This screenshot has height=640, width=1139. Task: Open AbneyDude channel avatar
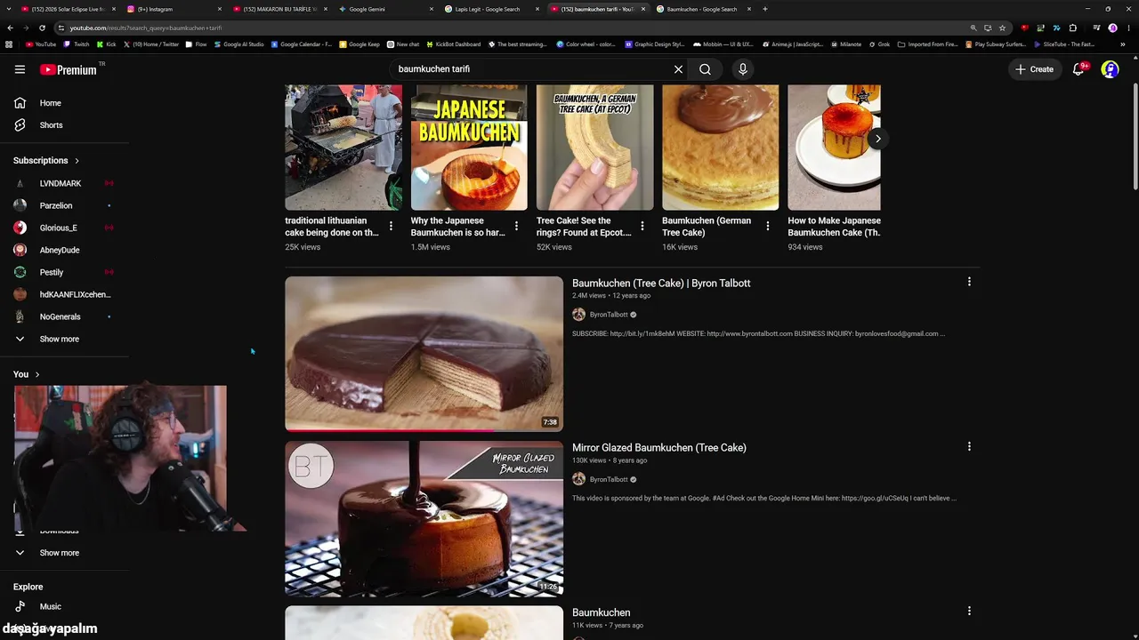pyautogui.click(x=20, y=250)
